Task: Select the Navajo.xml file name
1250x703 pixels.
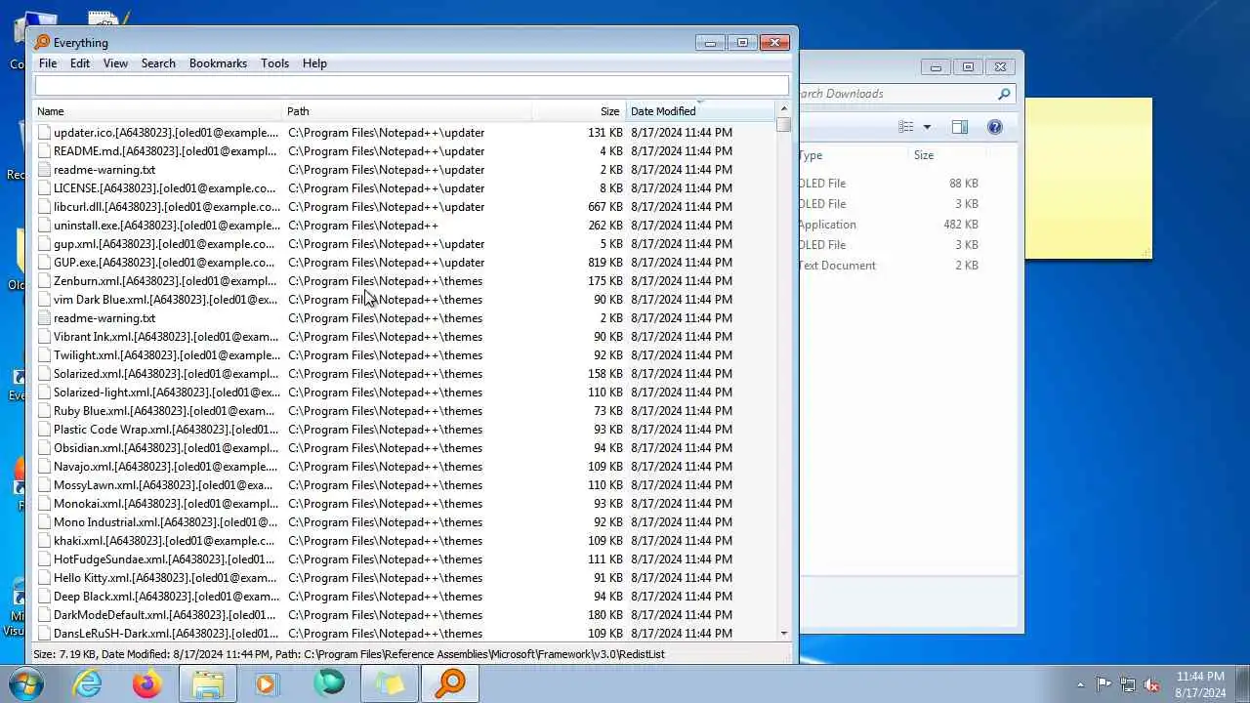Action: coord(166,467)
